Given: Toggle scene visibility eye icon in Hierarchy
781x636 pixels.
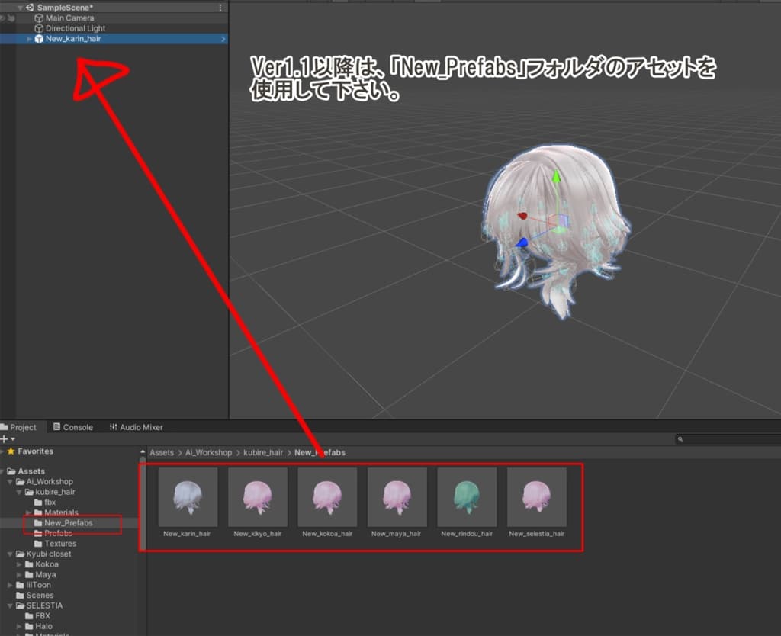Looking at the screenshot, I should (3, 18).
